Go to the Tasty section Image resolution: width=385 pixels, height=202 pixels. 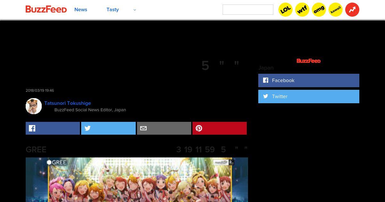tap(113, 10)
